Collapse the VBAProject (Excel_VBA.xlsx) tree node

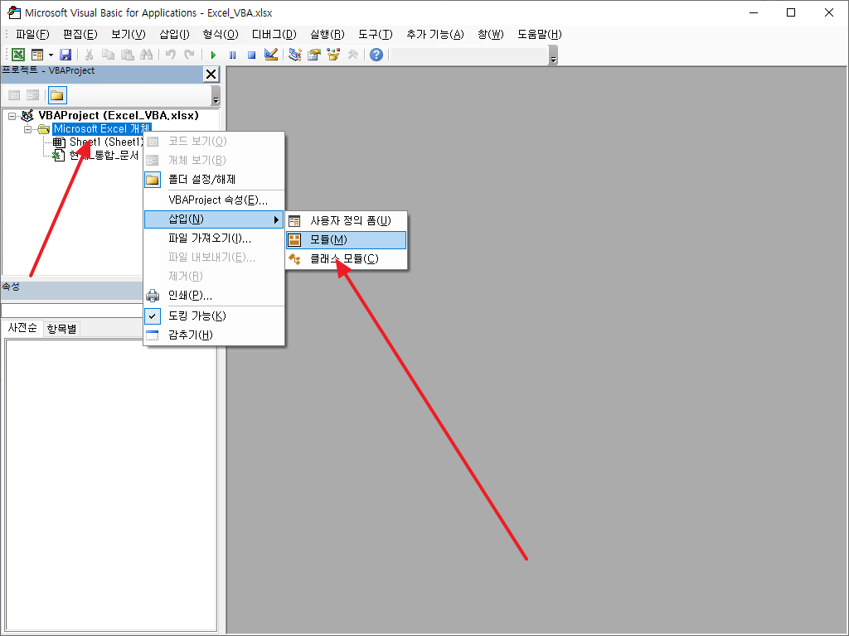(12, 116)
